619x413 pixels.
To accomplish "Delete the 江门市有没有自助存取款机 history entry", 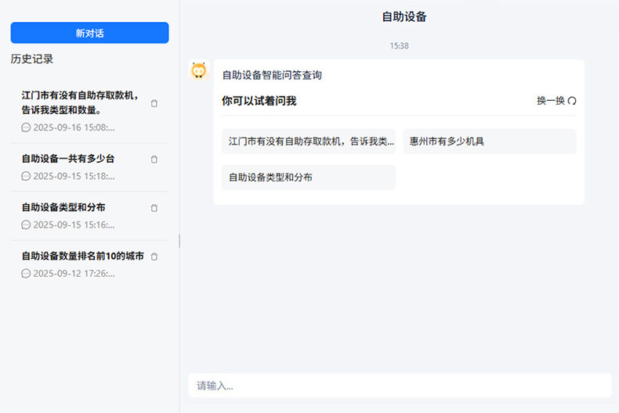I will pyautogui.click(x=154, y=103).
